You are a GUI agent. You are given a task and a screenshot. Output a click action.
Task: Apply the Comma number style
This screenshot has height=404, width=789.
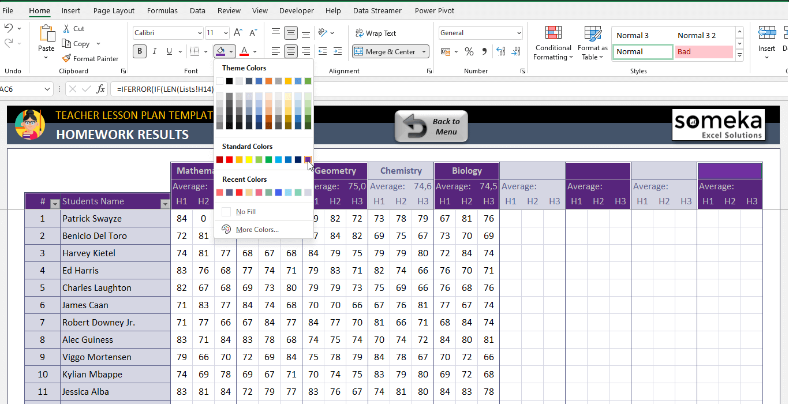point(484,51)
